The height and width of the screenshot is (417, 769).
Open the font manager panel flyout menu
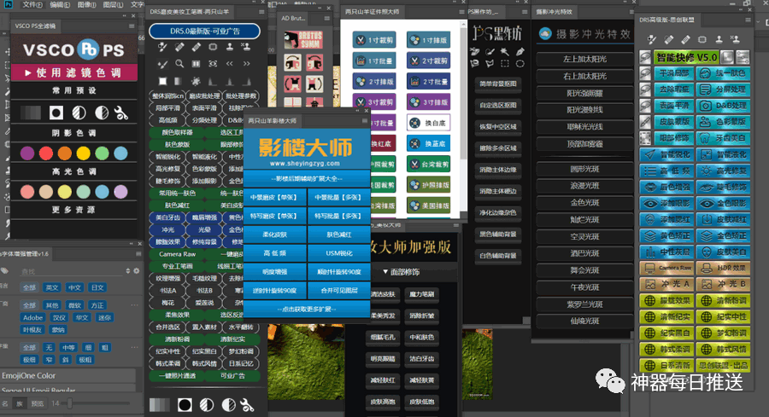(138, 253)
